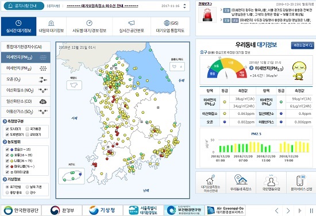Expand the 전체보기 forecast link
316x216 pixels.
[205, 3]
